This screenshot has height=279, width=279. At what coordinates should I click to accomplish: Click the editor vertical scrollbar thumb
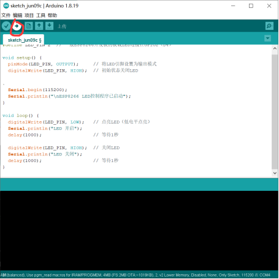(275, 111)
